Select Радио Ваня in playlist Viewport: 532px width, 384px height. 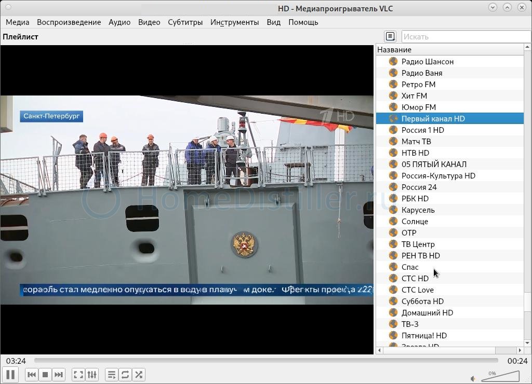pos(450,73)
